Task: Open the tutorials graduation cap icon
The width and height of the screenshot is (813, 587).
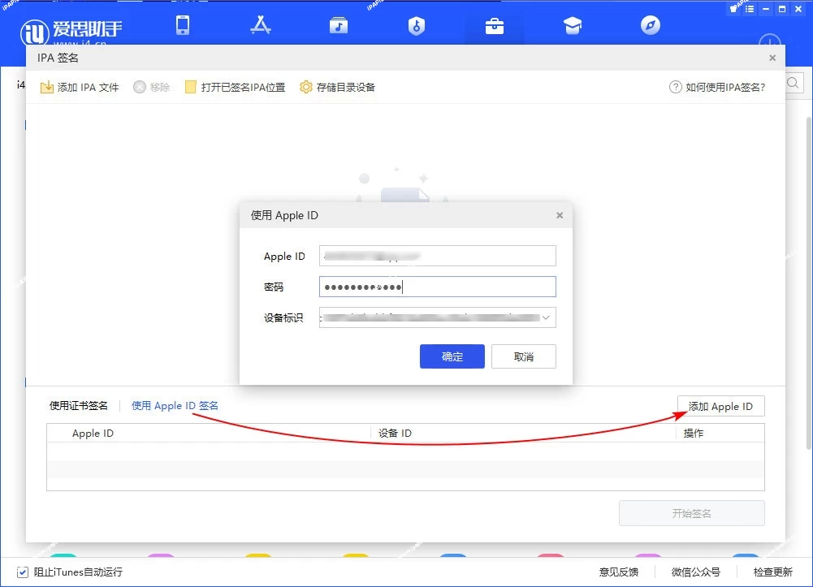Action: tap(573, 25)
